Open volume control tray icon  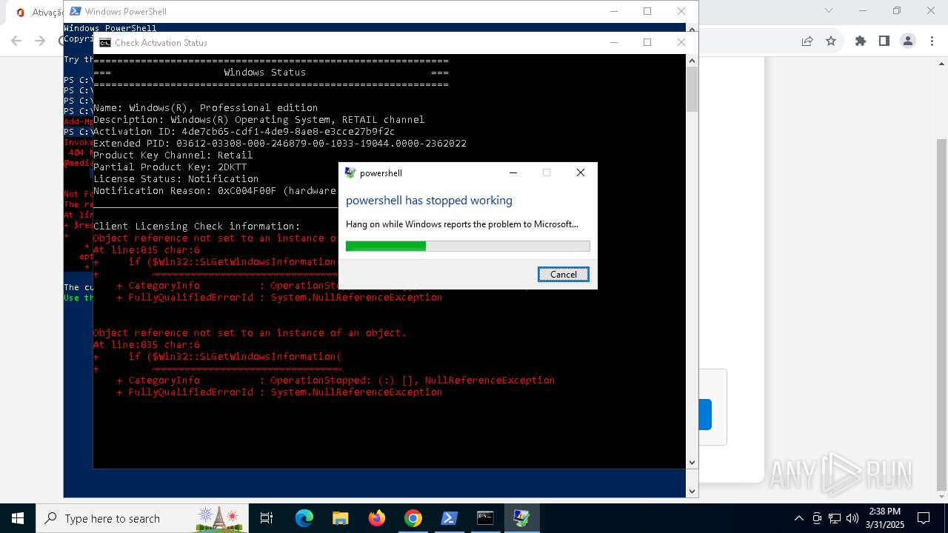click(852, 518)
